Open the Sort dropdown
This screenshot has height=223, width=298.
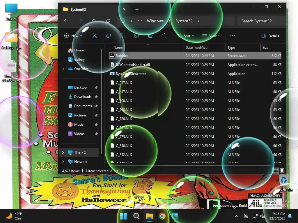(185, 36)
